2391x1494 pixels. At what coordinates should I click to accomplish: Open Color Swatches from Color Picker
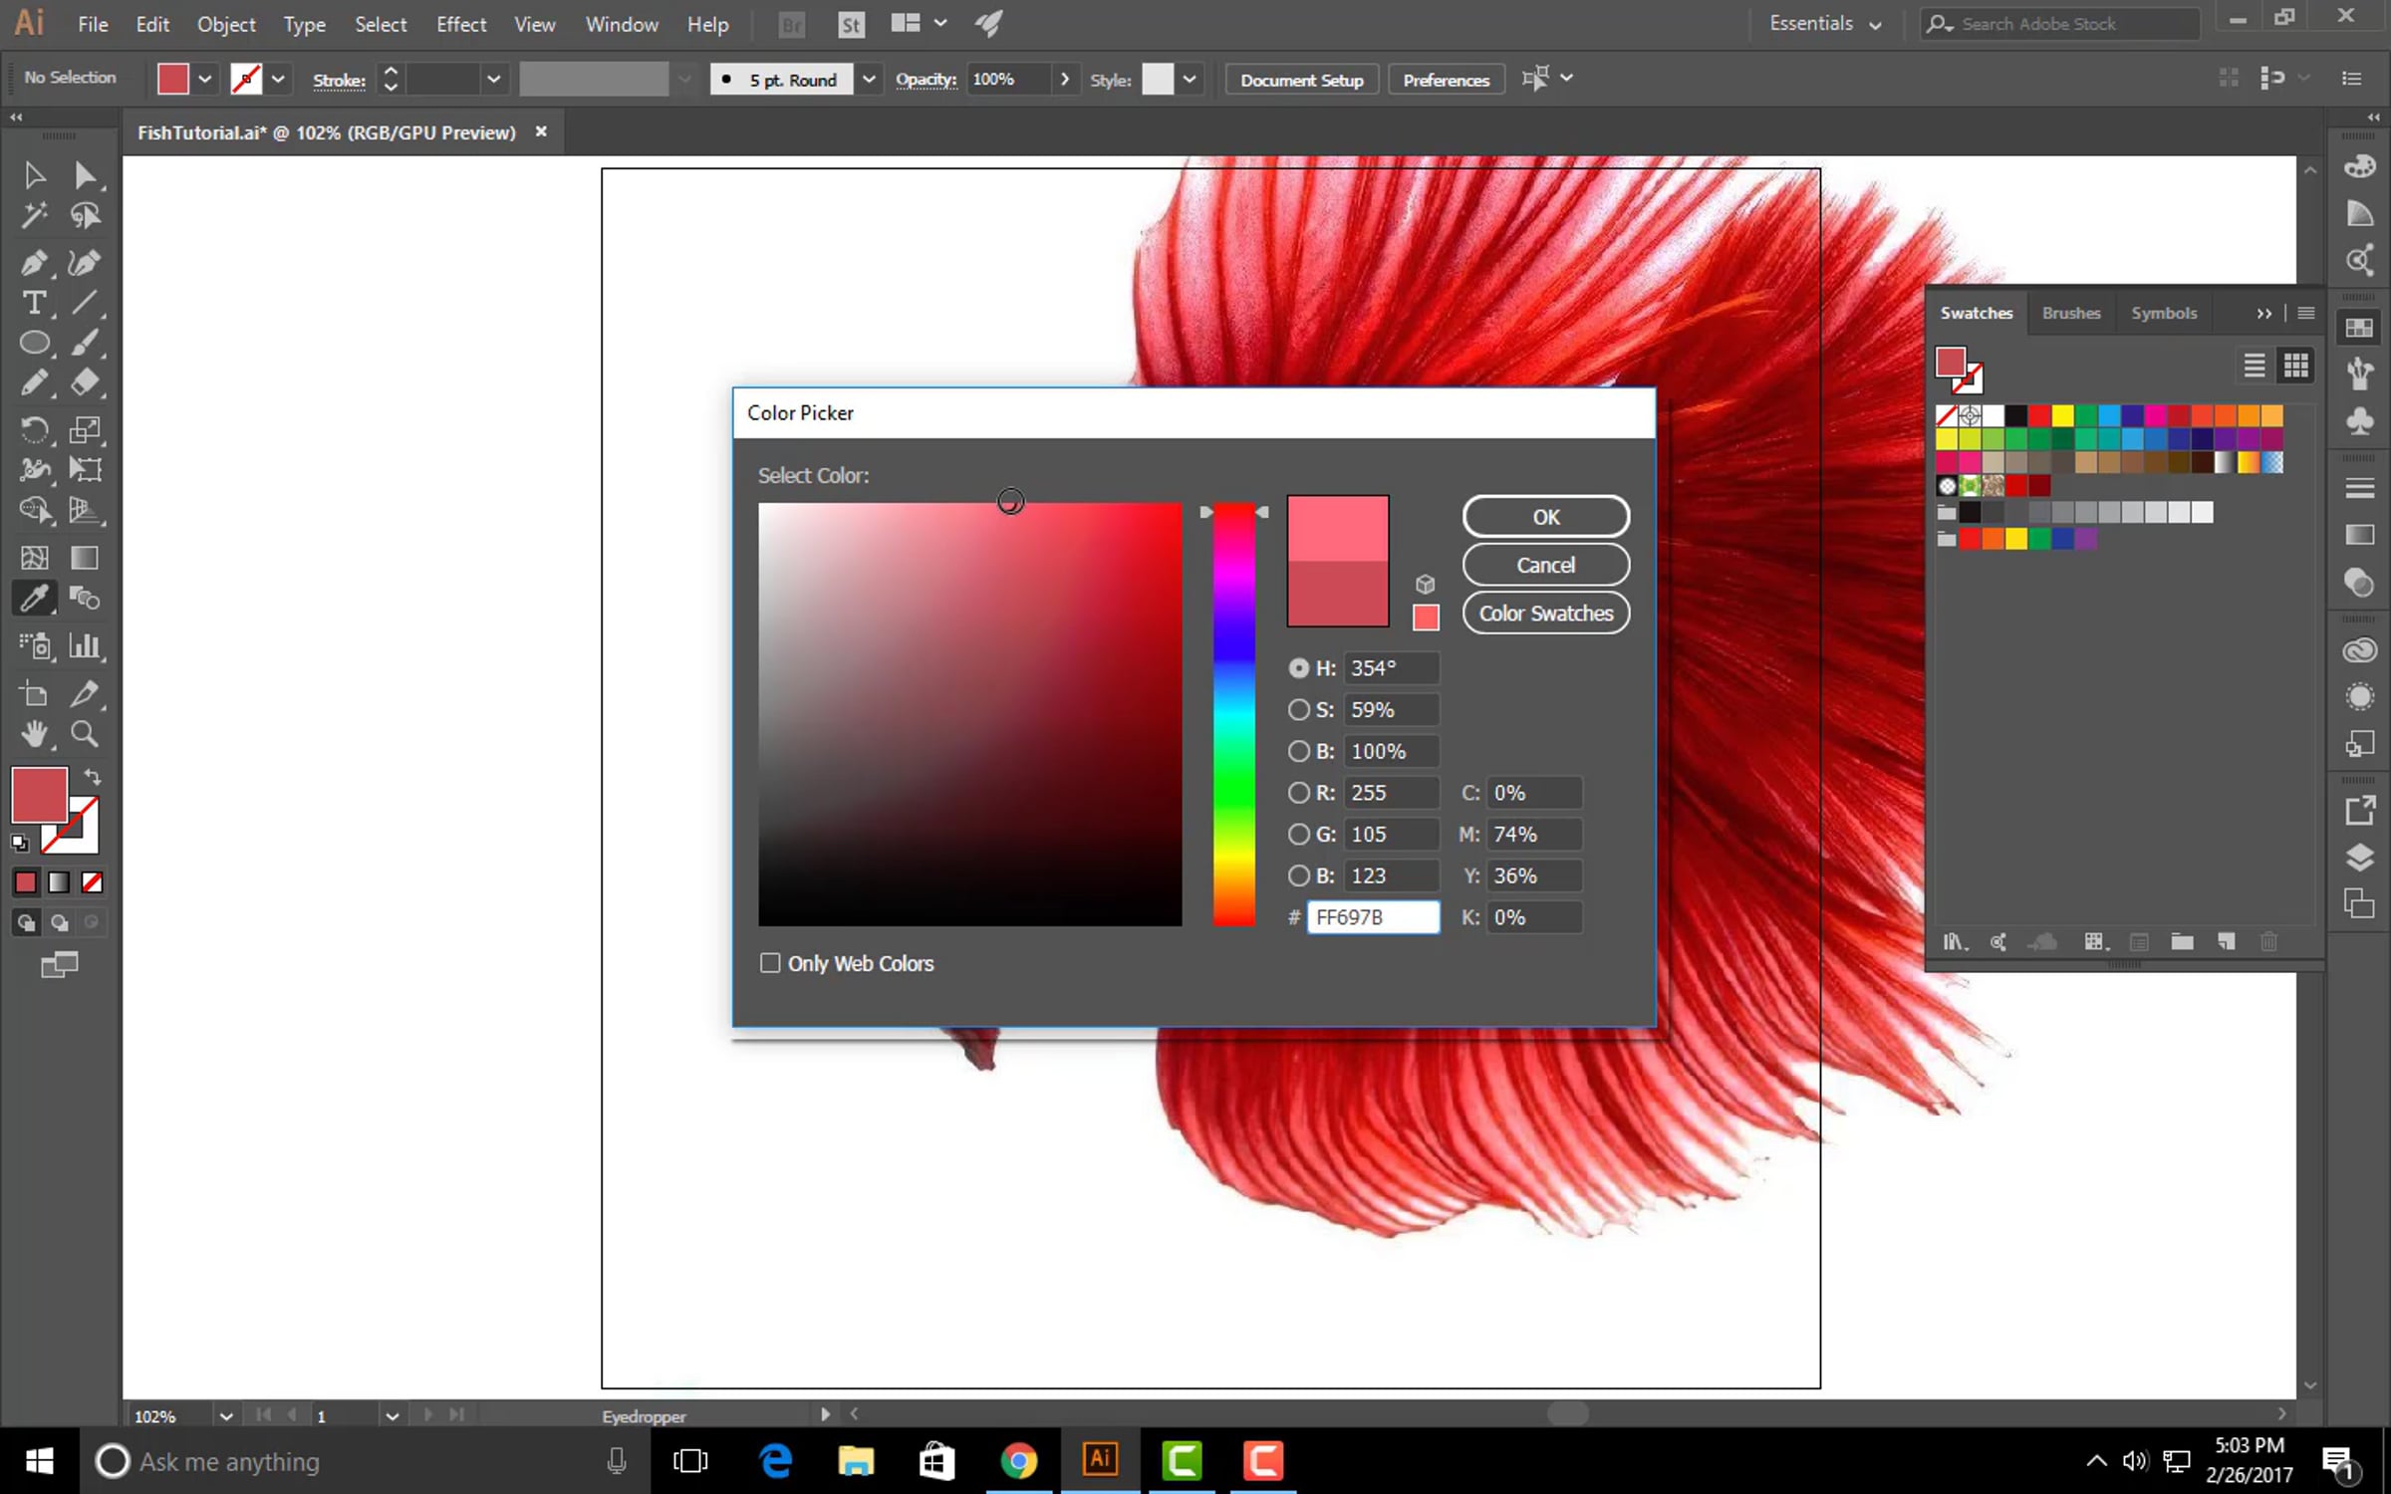pyautogui.click(x=1545, y=614)
